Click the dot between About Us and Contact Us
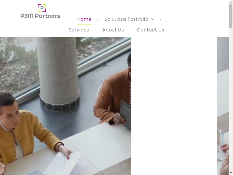This screenshot has height=175, width=233. (130, 30)
